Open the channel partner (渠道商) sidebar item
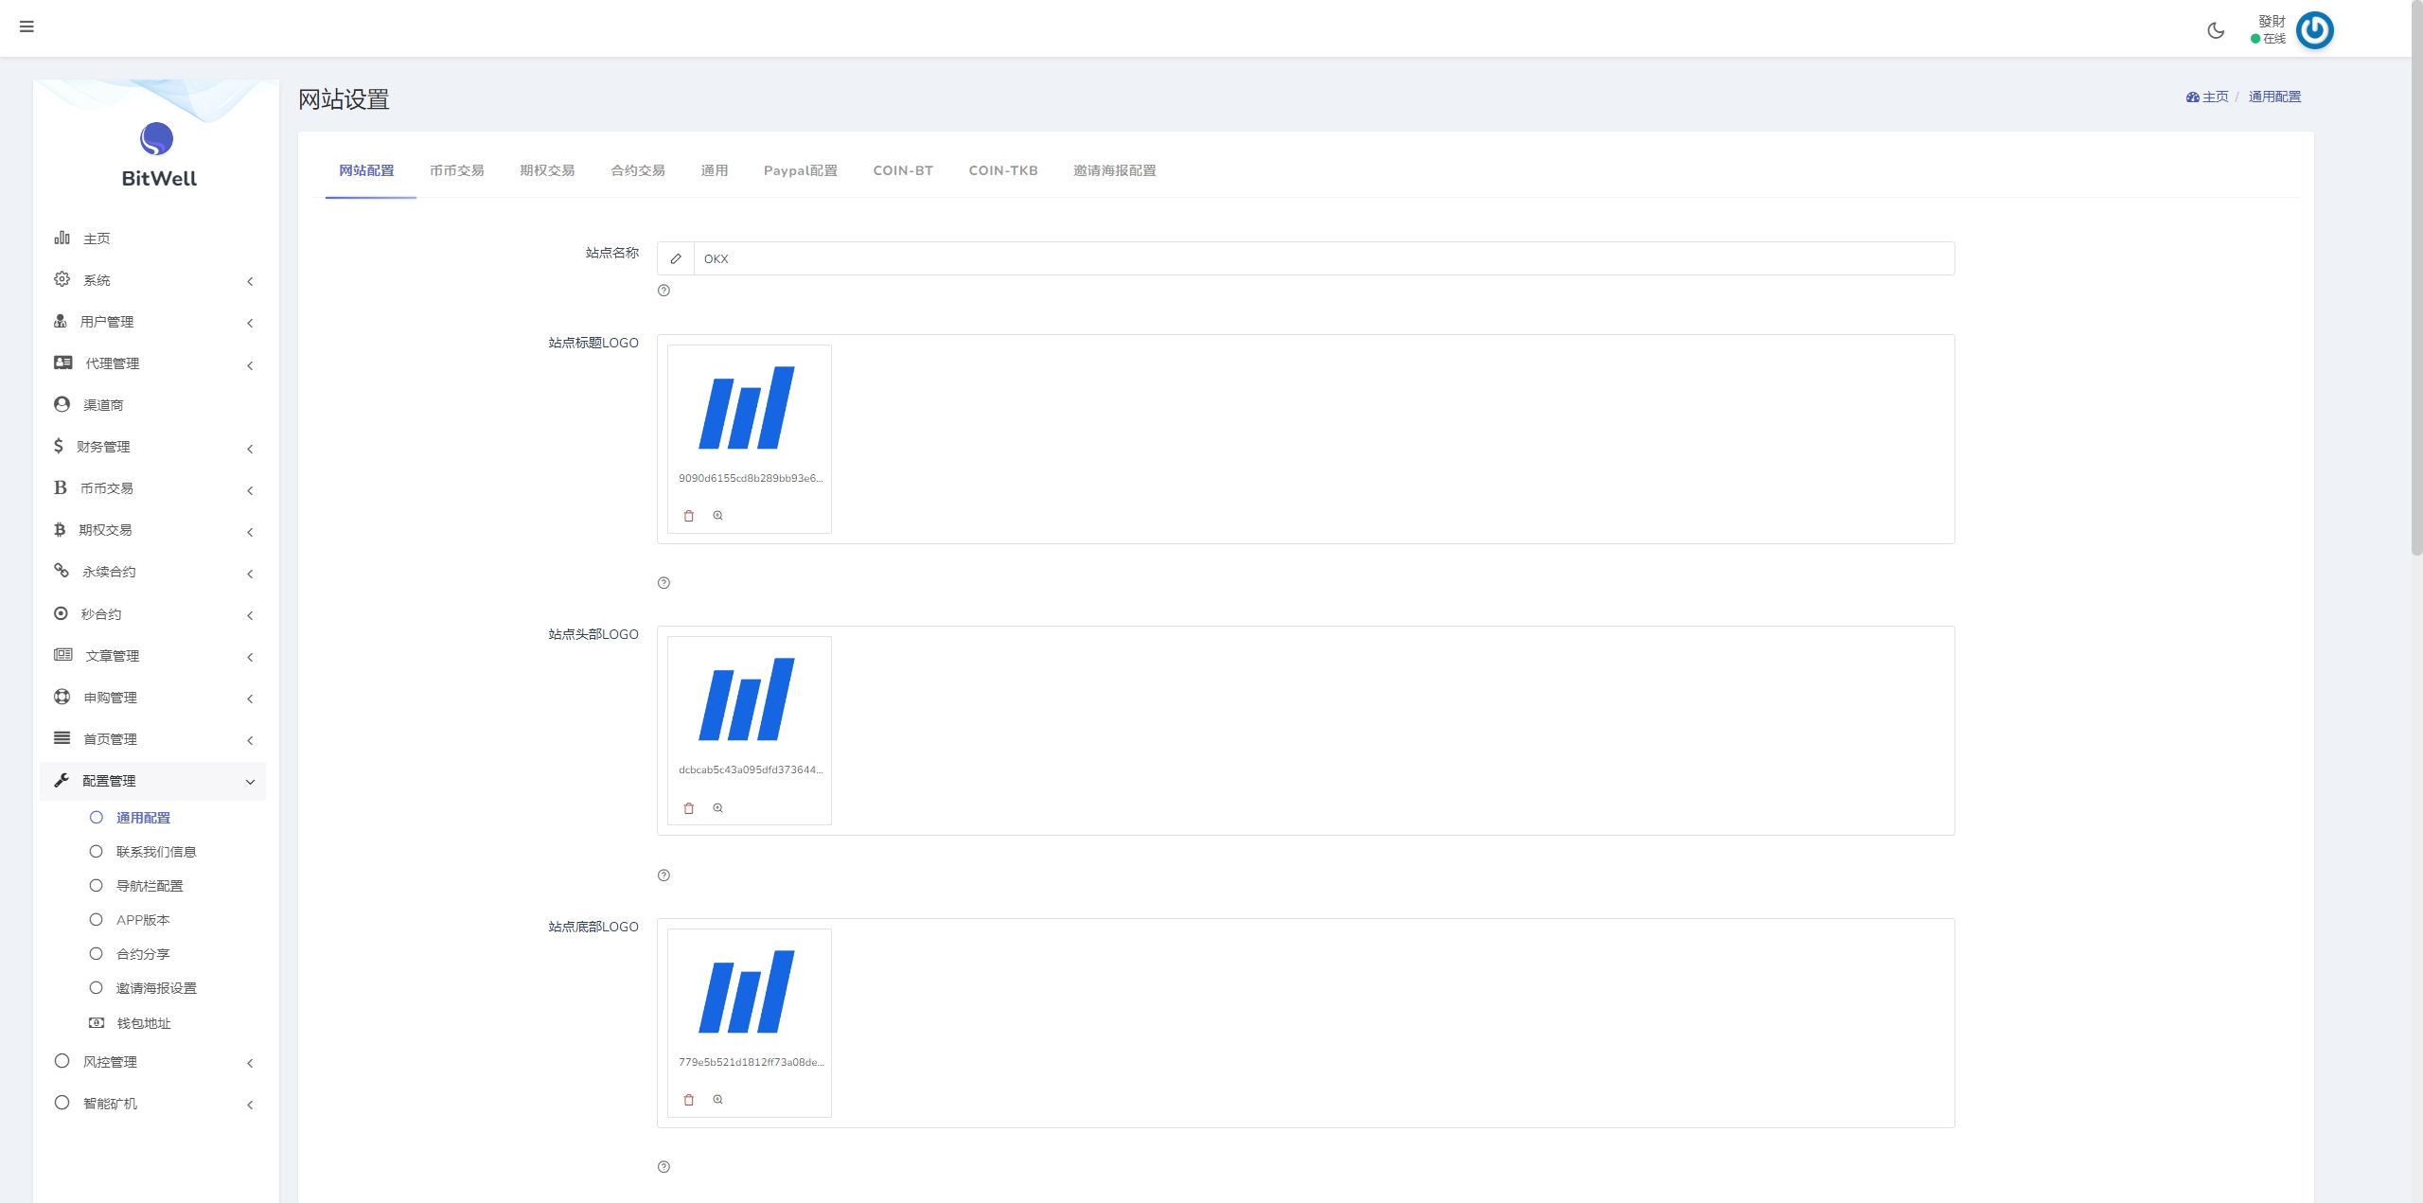 click(x=103, y=405)
